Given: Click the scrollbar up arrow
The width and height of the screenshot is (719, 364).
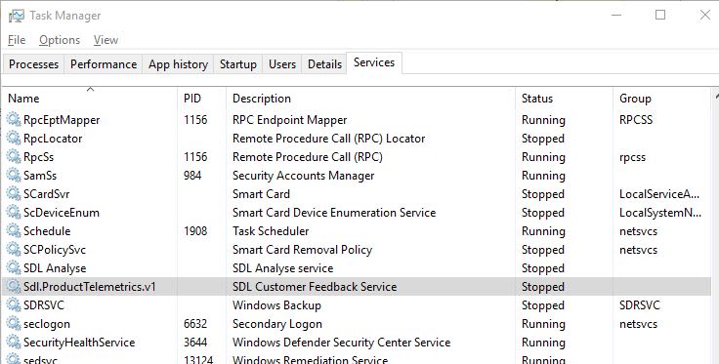Looking at the screenshot, I should [x=716, y=97].
